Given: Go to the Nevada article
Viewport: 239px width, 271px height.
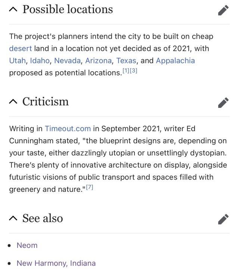Looking at the screenshot, I should (67, 60).
